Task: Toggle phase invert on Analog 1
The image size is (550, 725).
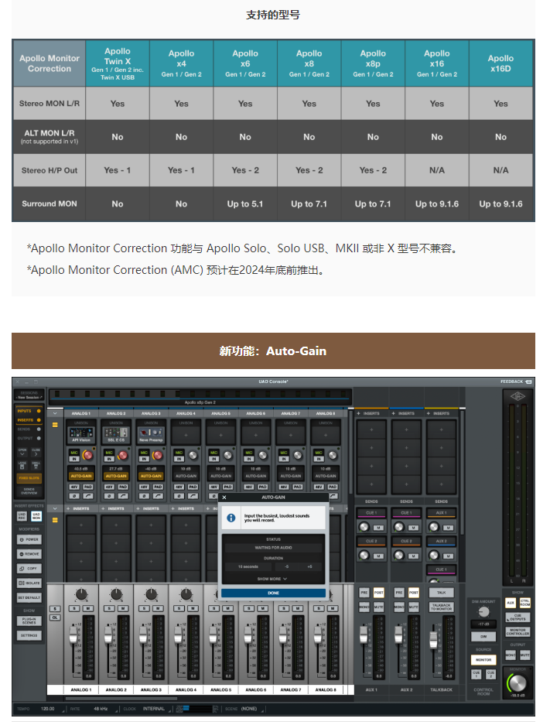Action: point(74,496)
